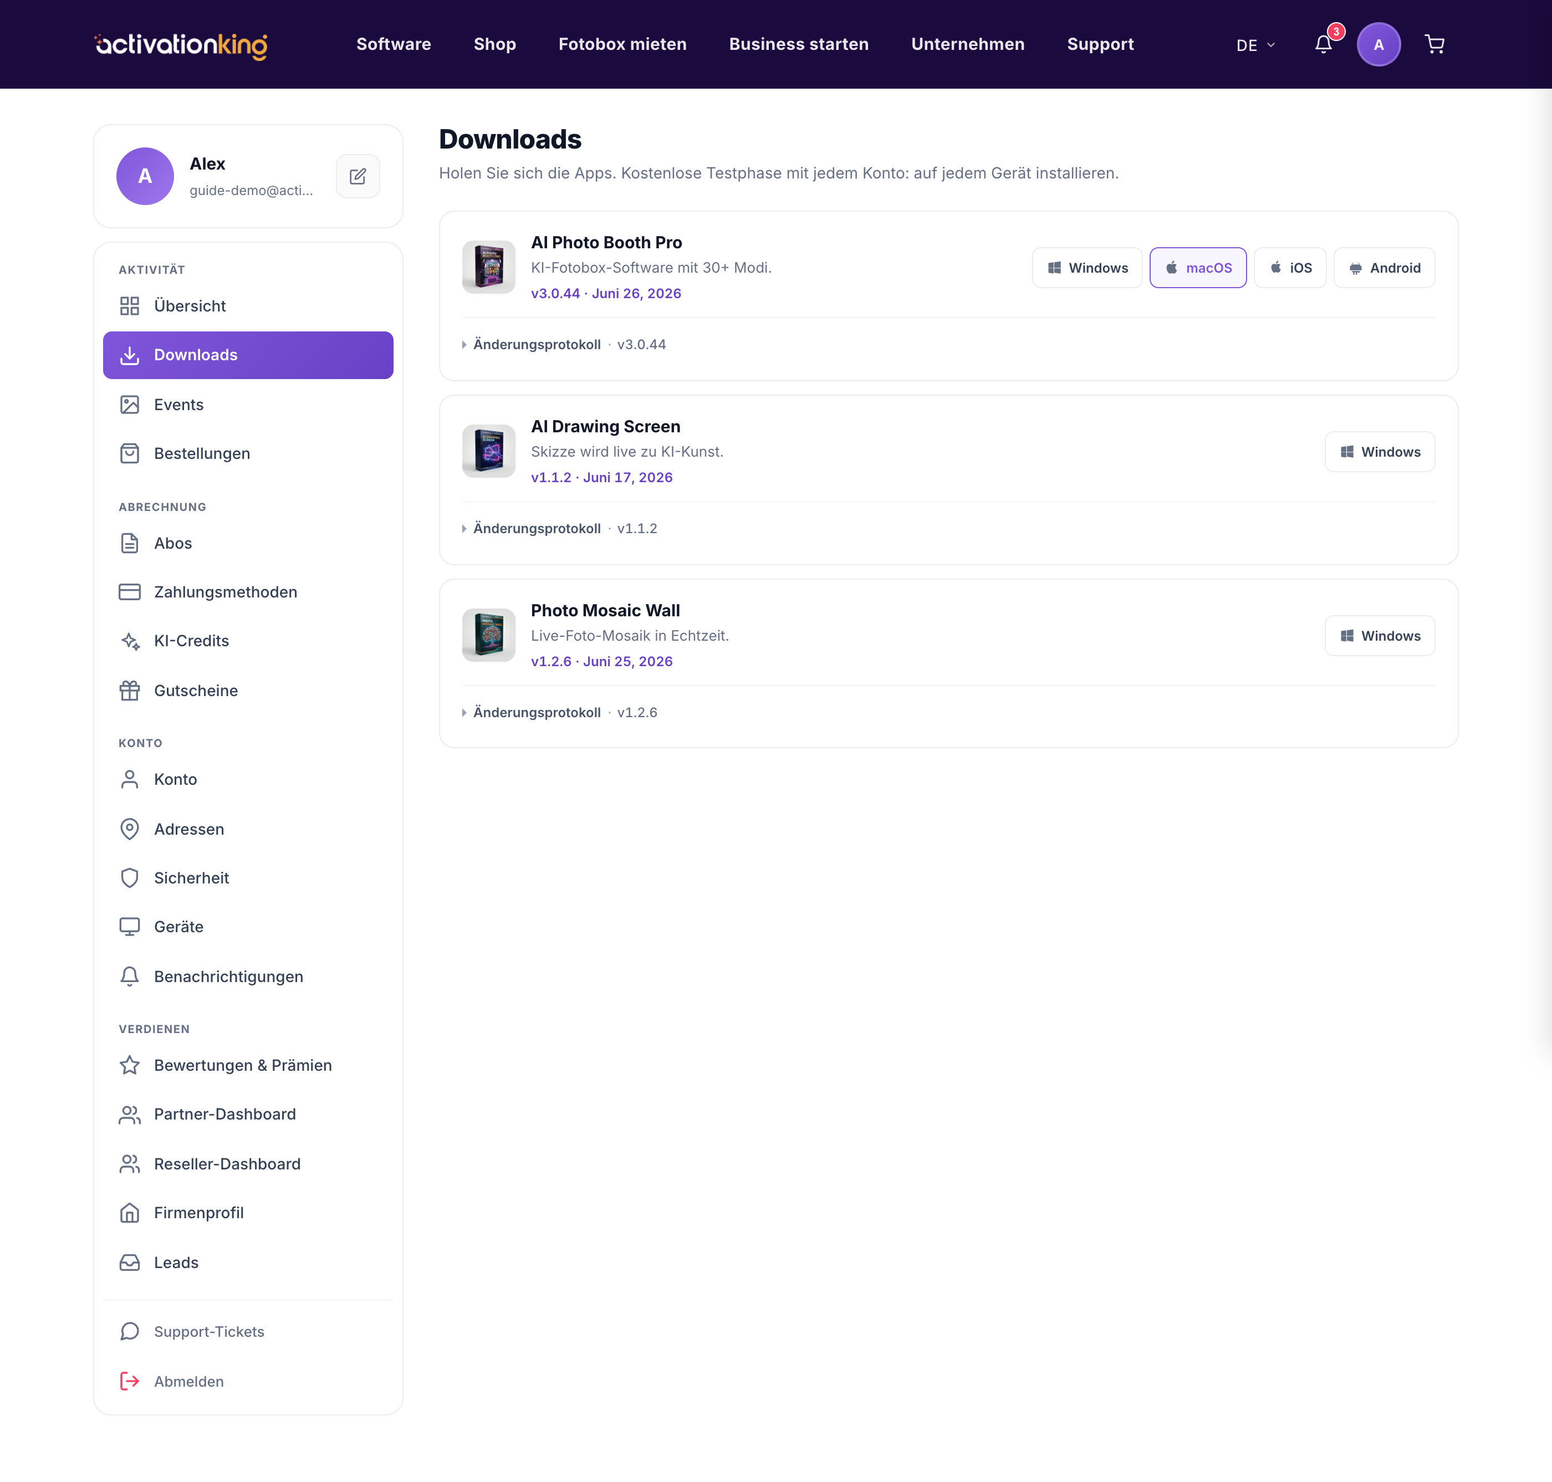Click the Adressen map pin icon
Screen dimensions: 1552x1482
tap(130, 829)
